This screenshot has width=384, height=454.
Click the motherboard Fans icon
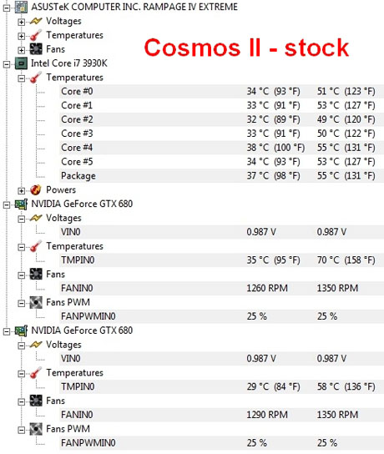click(36, 49)
